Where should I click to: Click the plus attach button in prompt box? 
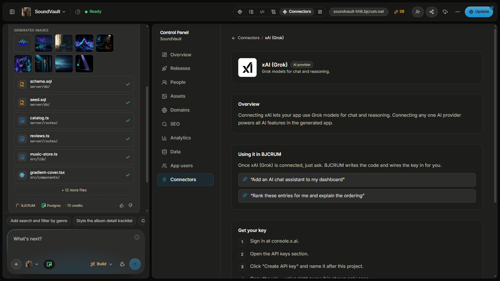click(x=16, y=264)
